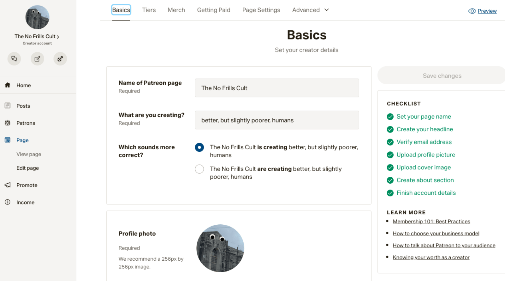Click the Page layout icon
Viewport: 505px width, 284px height.
coord(8,140)
